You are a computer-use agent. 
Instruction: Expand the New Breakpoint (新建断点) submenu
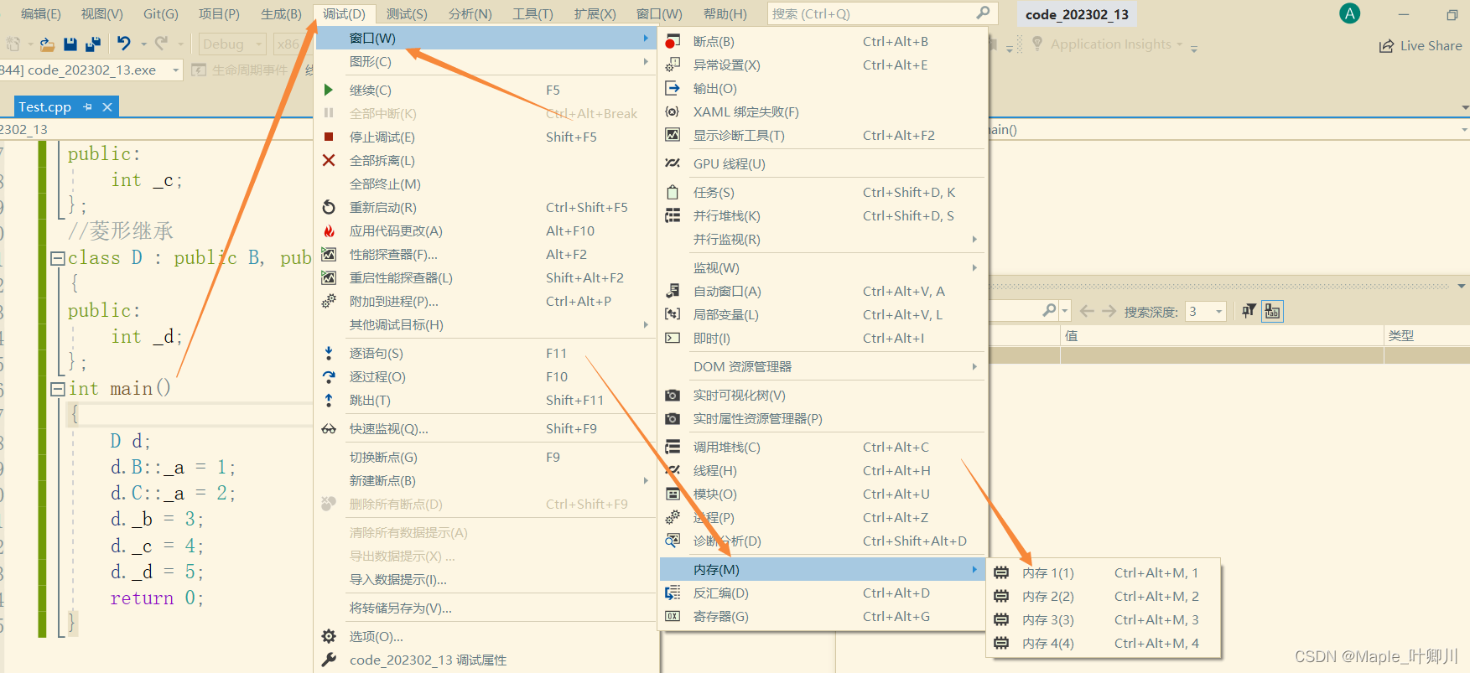pyautogui.click(x=486, y=480)
